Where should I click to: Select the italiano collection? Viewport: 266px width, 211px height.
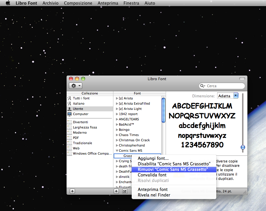pyautogui.click(x=90, y=103)
